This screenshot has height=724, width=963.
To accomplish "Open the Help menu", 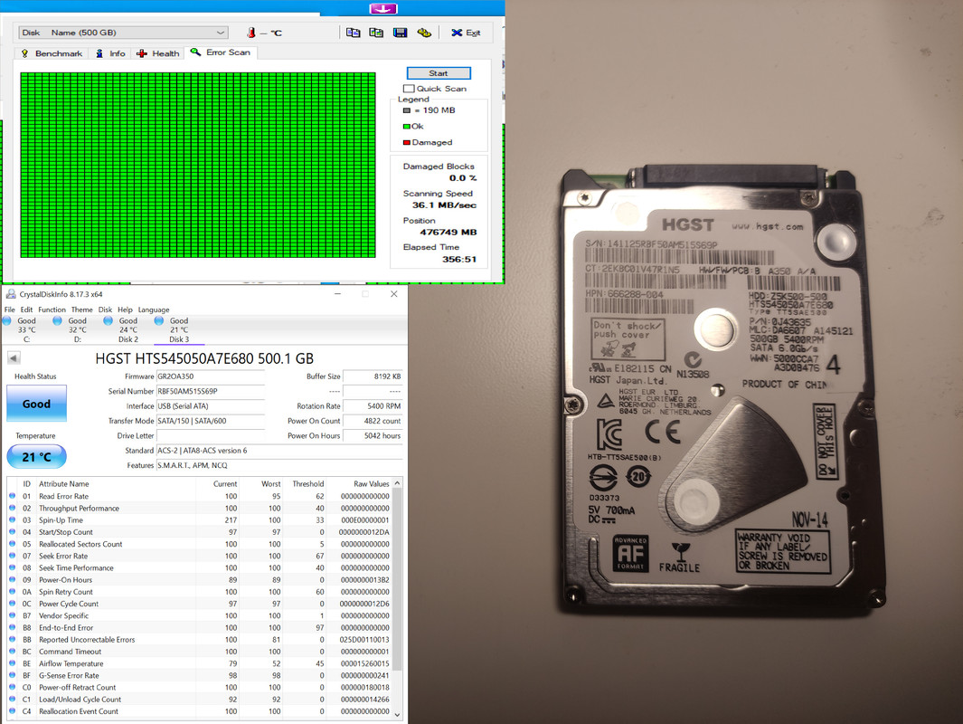I will coord(125,310).
